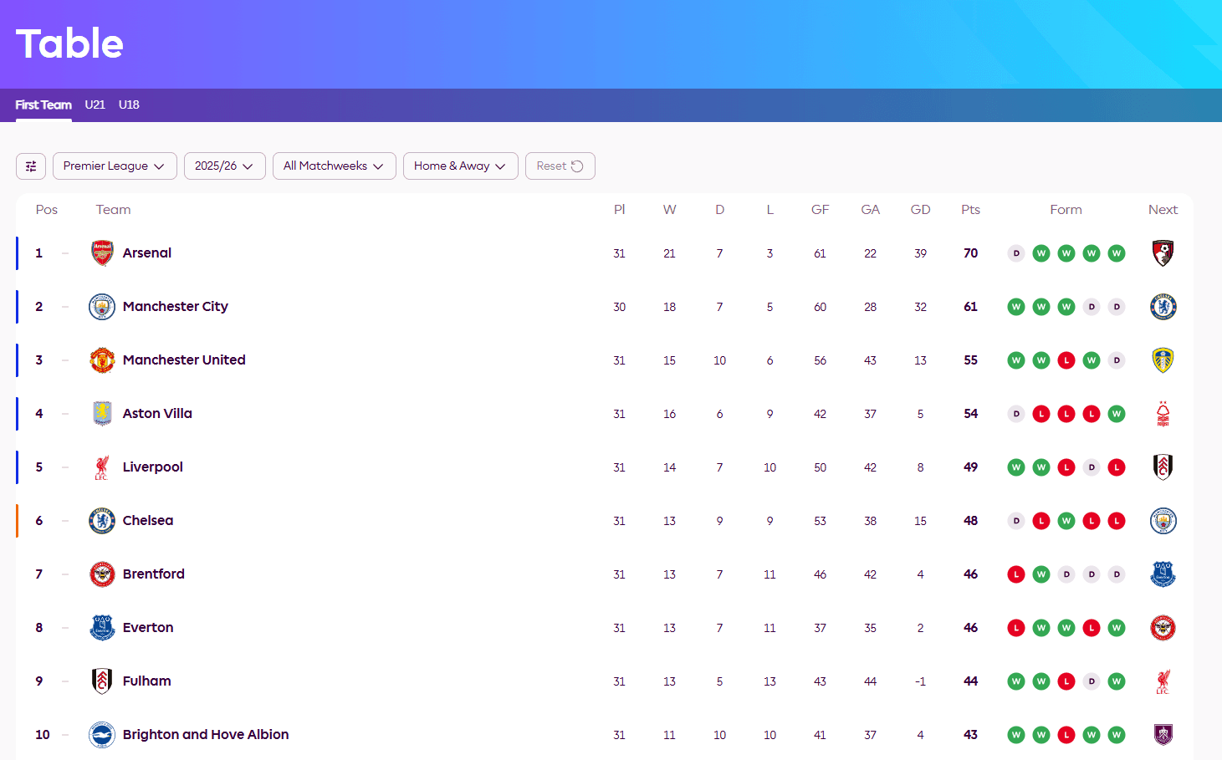1222x760 pixels.
Task: Open the Manchester United team link
Action: pyautogui.click(x=184, y=360)
